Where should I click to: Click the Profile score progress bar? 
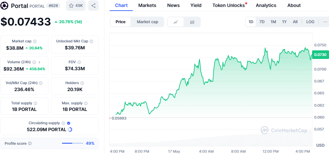pos(72,143)
